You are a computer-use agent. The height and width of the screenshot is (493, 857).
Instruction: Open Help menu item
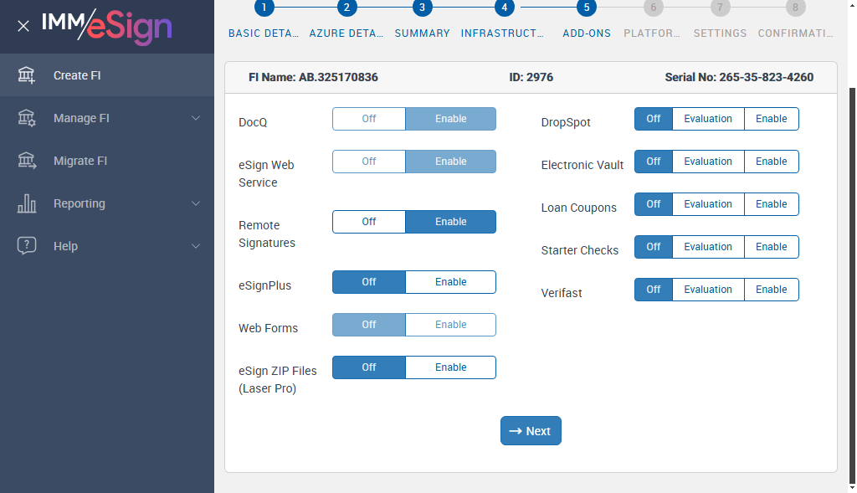pos(107,245)
